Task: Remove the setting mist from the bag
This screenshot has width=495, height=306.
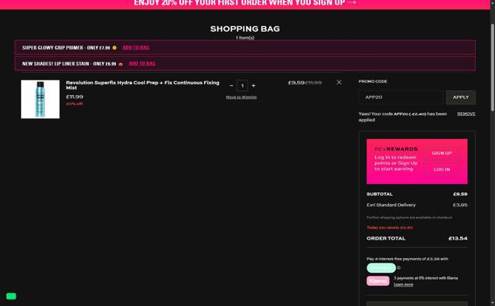Action: 339,83
